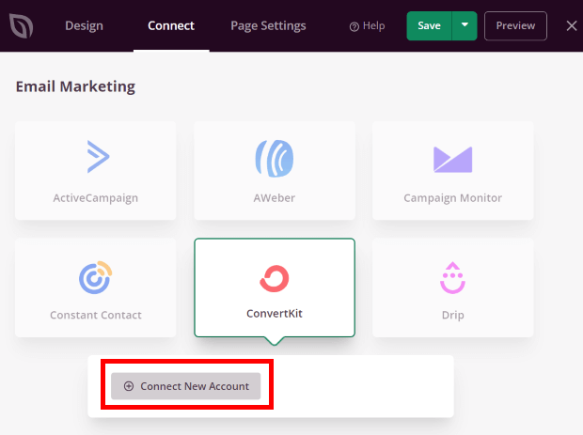Click the Constant Contact label text
The width and height of the screenshot is (583, 435).
tap(96, 315)
